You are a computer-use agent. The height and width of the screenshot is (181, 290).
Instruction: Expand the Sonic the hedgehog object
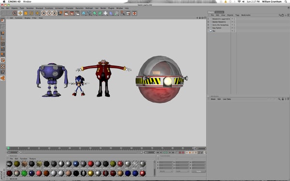[208, 25]
